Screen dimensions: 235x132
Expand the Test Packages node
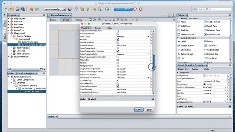pos(11,48)
